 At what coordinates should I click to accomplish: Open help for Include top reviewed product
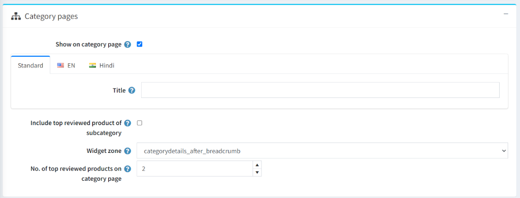pos(127,123)
